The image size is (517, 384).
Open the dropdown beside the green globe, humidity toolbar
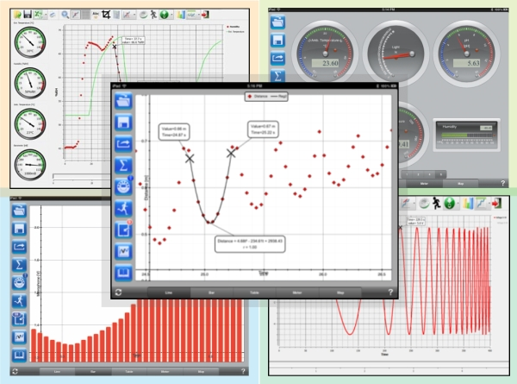pos(171,15)
